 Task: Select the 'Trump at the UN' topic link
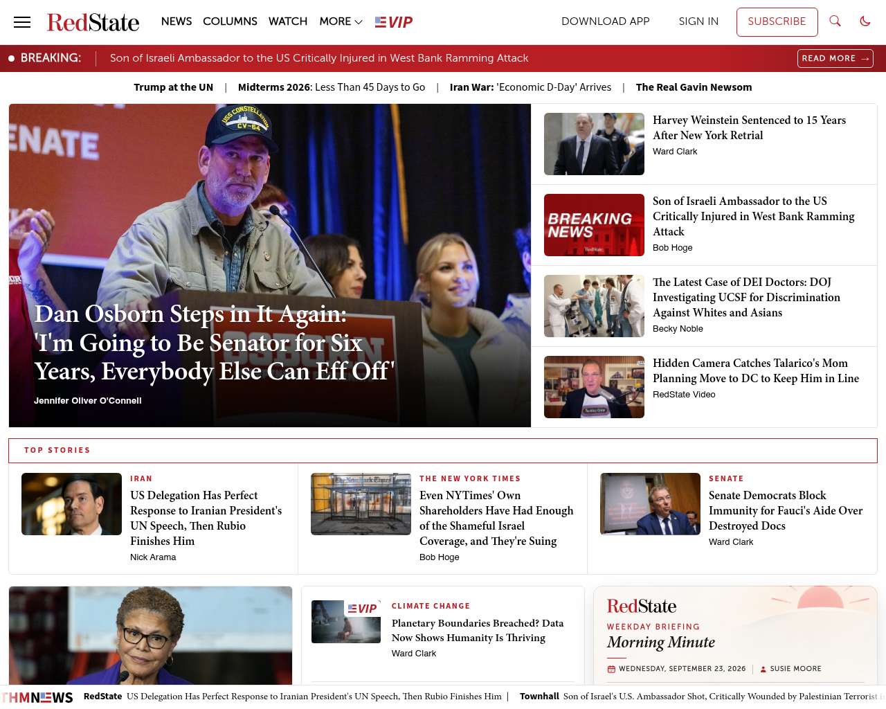coord(173,87)
